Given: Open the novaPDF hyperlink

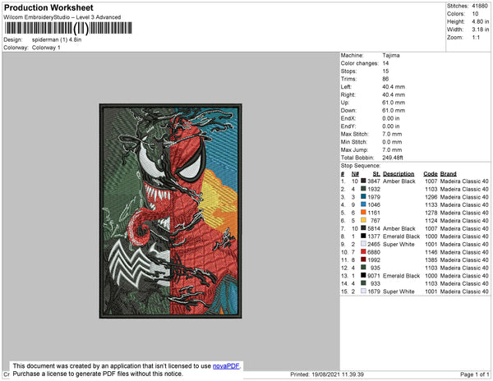Looking at the screenshot, I should pos(226,366).
